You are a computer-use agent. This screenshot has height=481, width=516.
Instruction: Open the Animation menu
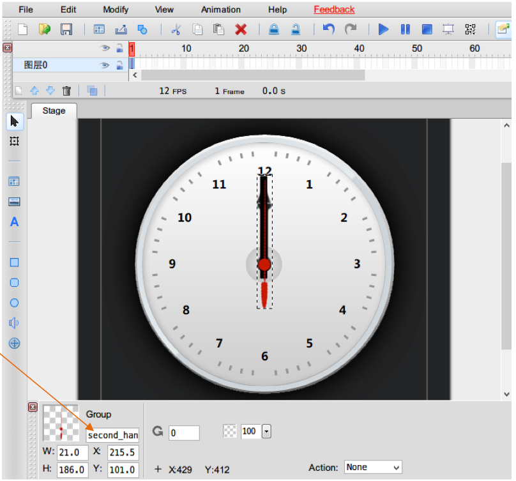(221, 10)
